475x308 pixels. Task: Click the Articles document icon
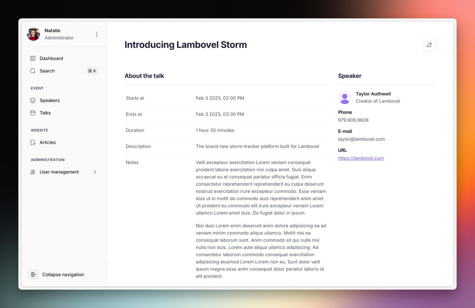click(x=33, y=143)
